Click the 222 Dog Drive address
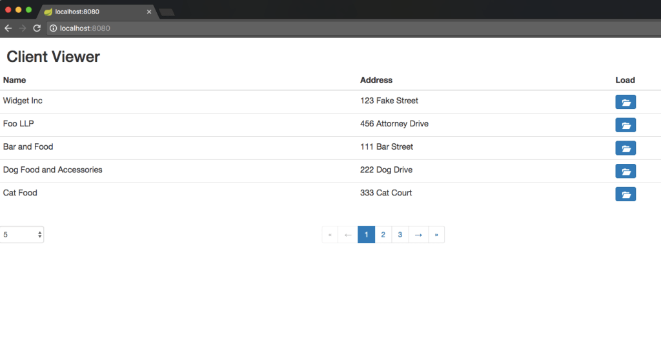 pos(386,170)
